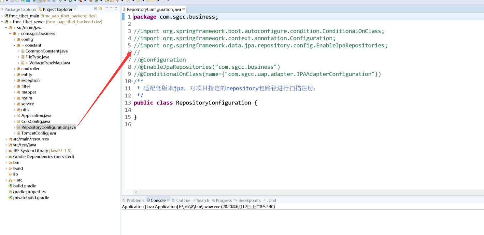Open the Run configurations dropdown arrow
The image size is (484, 235).
point(75,2)
